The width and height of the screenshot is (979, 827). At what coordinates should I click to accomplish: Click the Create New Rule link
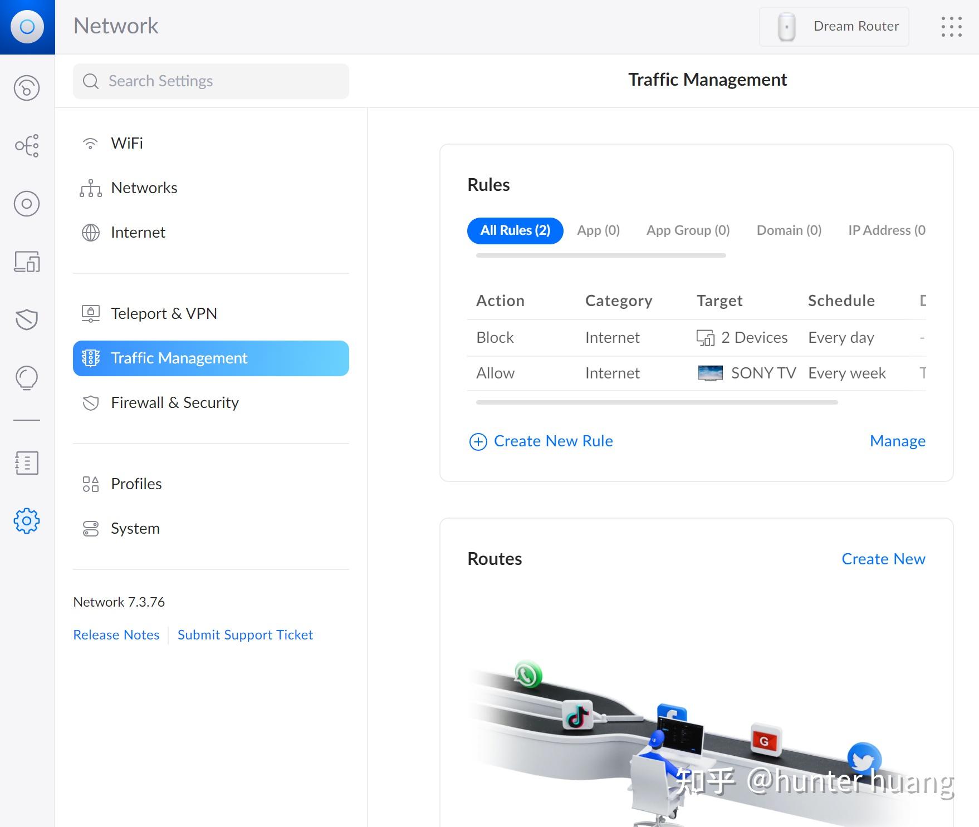[x=554, y=441]
